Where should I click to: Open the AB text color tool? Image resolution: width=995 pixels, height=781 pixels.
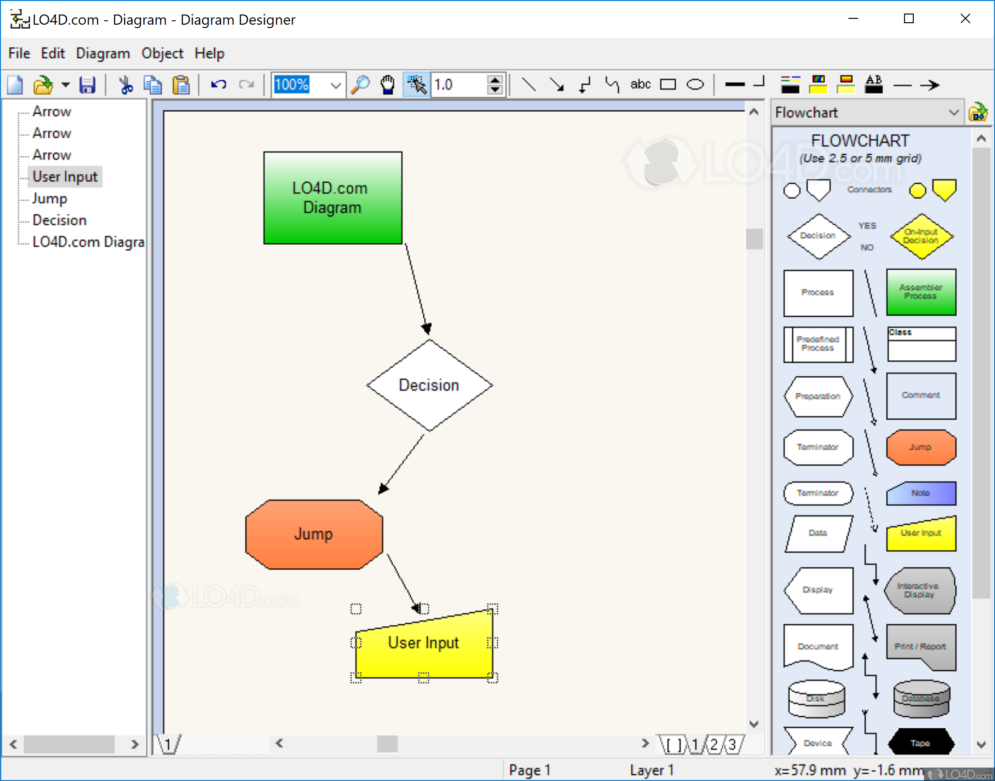[874, 85]
